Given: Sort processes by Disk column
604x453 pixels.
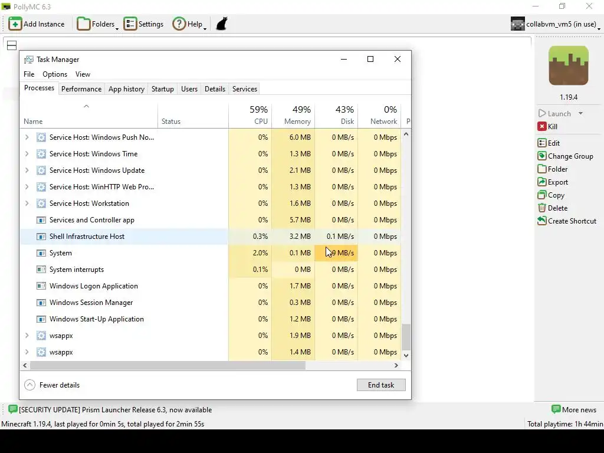Looking at the screenshot, I should click(336, 115).
